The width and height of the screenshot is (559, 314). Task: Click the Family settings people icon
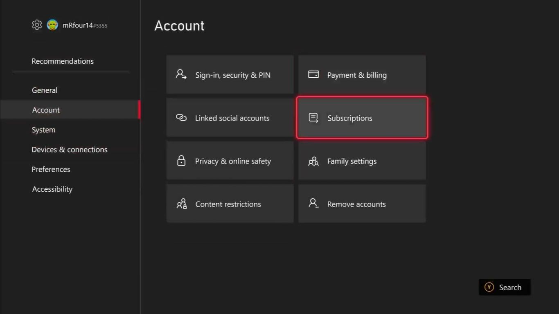313,161
